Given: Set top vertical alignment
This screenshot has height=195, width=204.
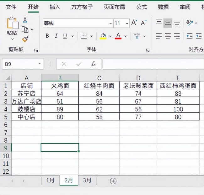Looking at the screenshot, I should pyautogui.click(x=159, y=22).
